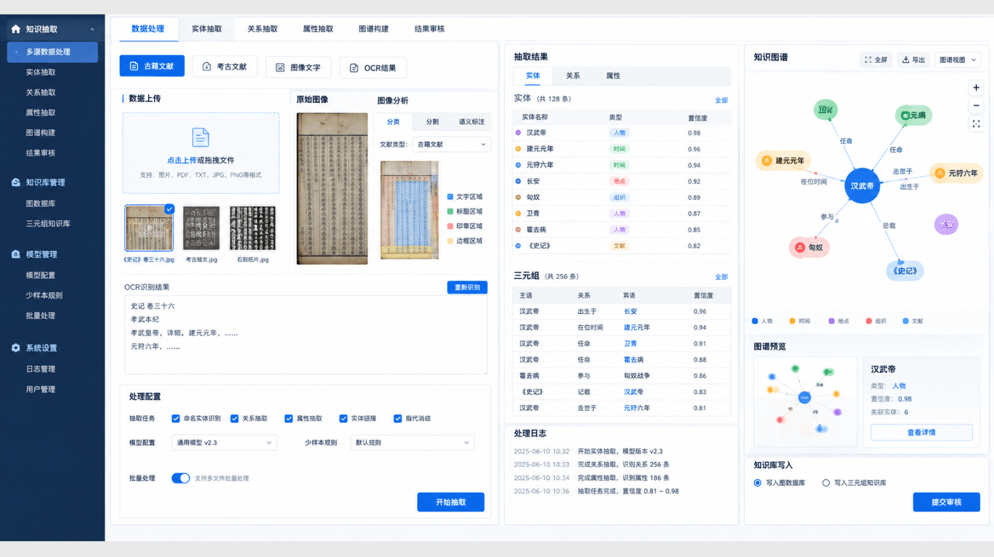Select 写入图数据库 radio button
Viewport: 994px width, 557px height.
758,483
